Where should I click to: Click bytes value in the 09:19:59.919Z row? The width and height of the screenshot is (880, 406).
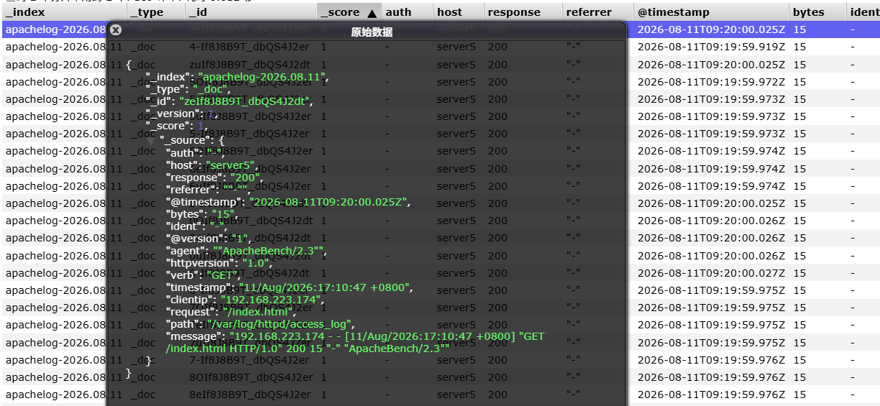(x=799, y=47)
